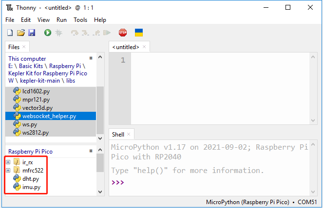This screenshot has height=208, width=323.
Task: Click the libs path segment
Action: pos(71,81)
